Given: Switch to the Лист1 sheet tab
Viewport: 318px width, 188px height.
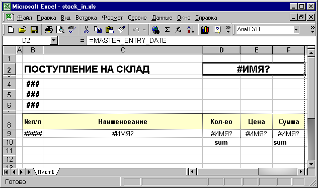Looking at the screenshot, I should [x=46, y=172].
